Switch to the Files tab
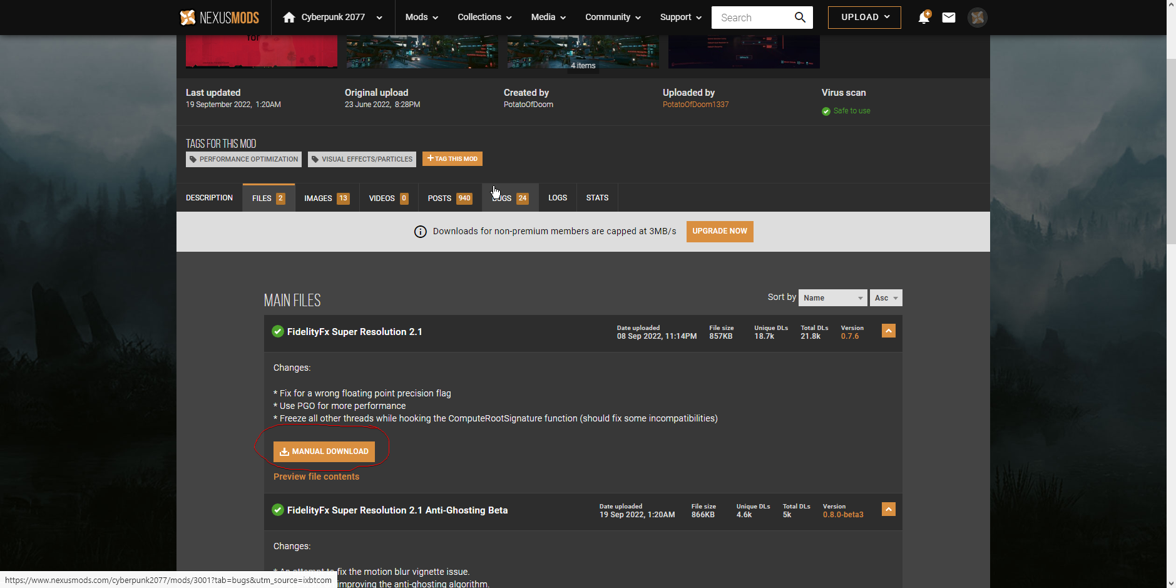Screen dimensions: 1176x588 coord(268,198)
